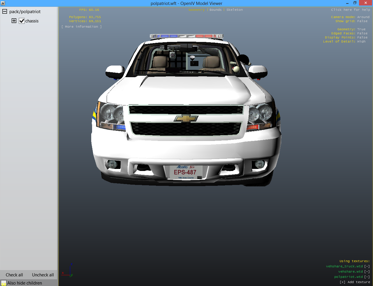The image size is (373, 286).
Task: Switch to the Bounds view tab
Action: coord(215,10)
